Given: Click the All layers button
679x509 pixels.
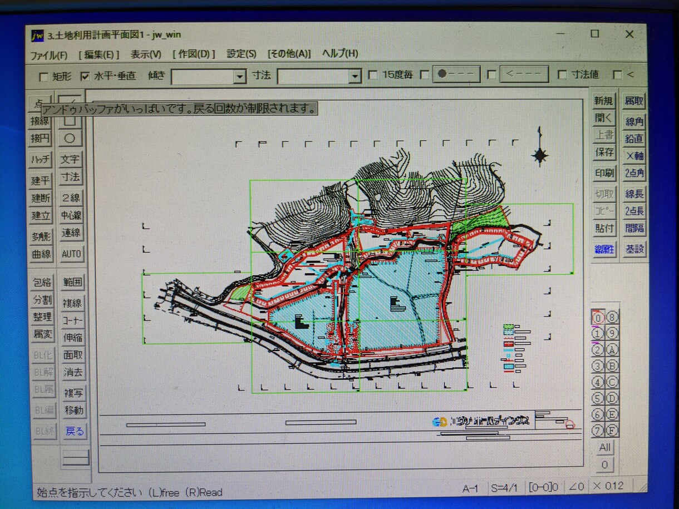Looking at the screenshot, I should 605,447.
